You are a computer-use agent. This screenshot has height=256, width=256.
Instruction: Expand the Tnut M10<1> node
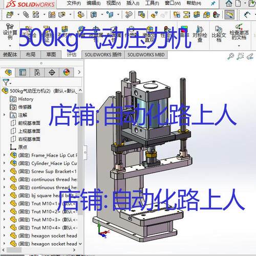[5, 203]
